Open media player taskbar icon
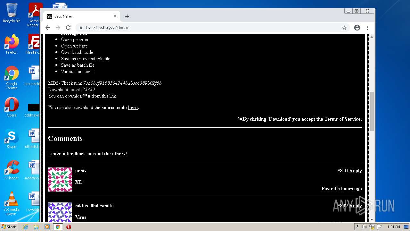The width and height of the screenshot is (410, 231). [x=47, y=227]
